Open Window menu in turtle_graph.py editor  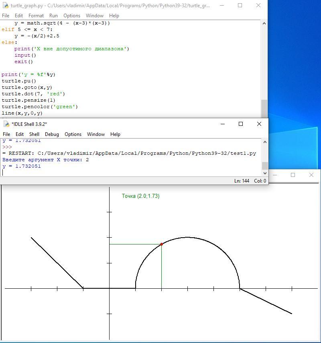pos(95,16)
